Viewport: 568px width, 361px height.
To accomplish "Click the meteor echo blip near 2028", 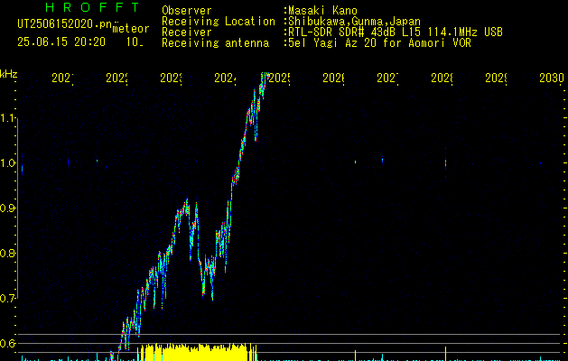I will [445, 163].
